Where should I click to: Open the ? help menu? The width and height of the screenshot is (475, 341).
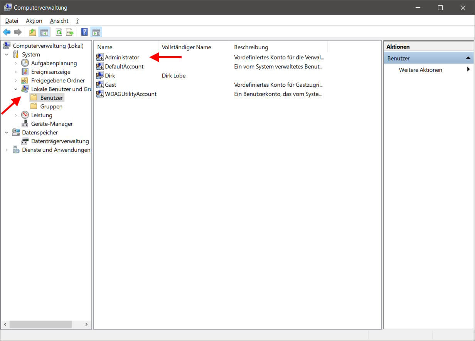point(77,21)
